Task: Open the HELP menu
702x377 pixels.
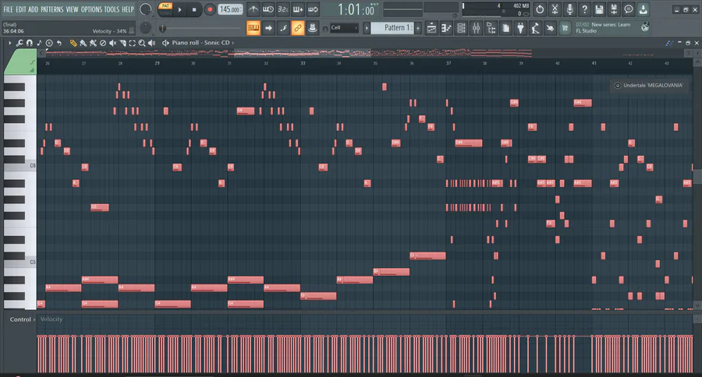Action: pos(128,9)
